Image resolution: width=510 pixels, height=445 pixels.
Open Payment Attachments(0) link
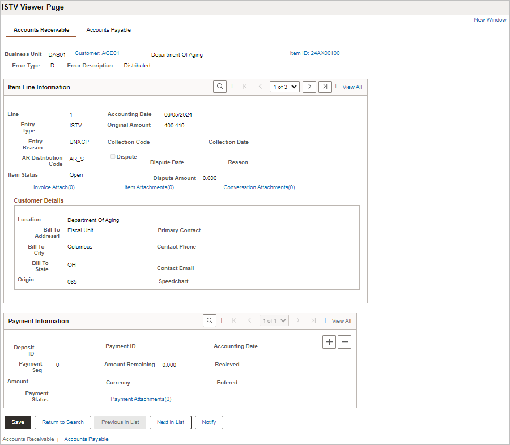pos(141,399)
